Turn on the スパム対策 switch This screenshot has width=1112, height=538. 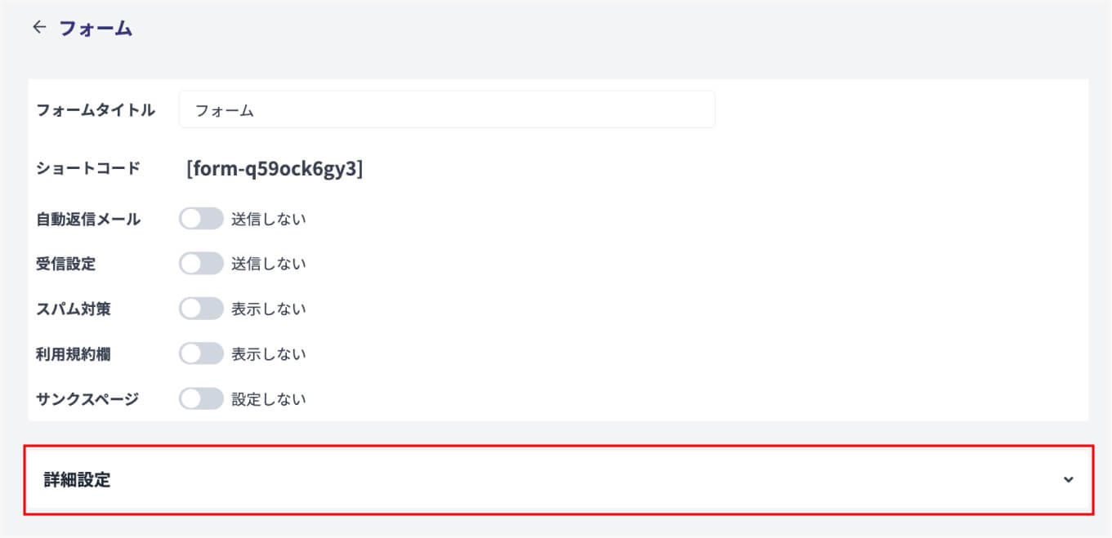coord(201,309)
